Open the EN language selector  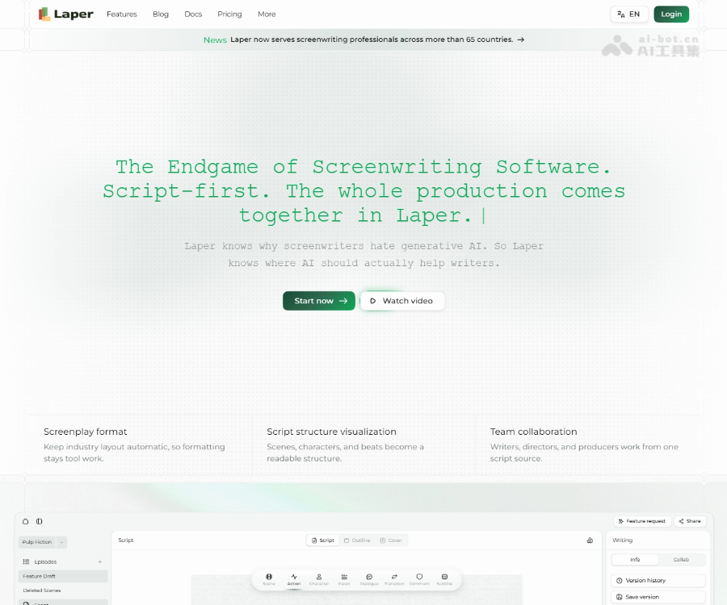tap(628, 15)
